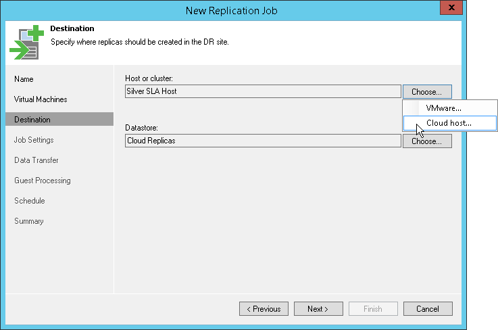Select Cloud host... menu entry
The width and height of the screenshot is (498, 330).
[450, 123]
